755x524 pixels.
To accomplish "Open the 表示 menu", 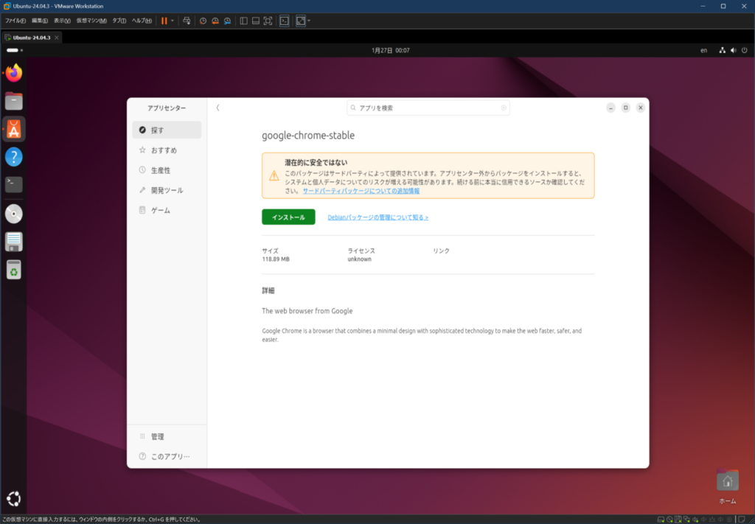I will (x=62, y=21).
